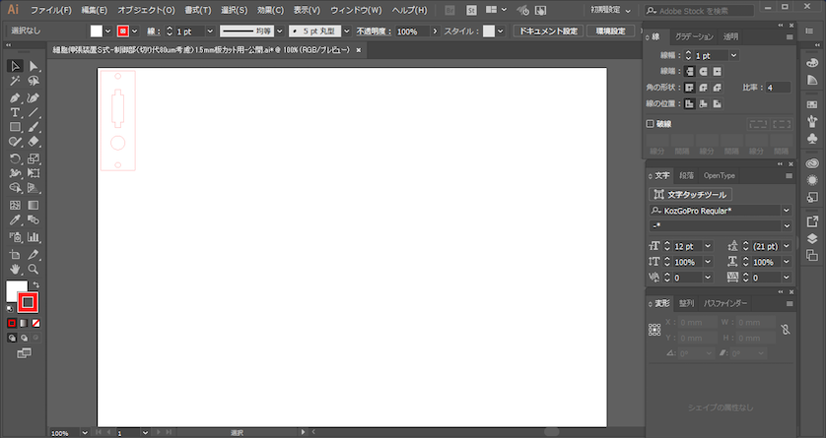Select the Magic Wand tool
Viewport: 826px width, 438px height.
coord(15,81)
